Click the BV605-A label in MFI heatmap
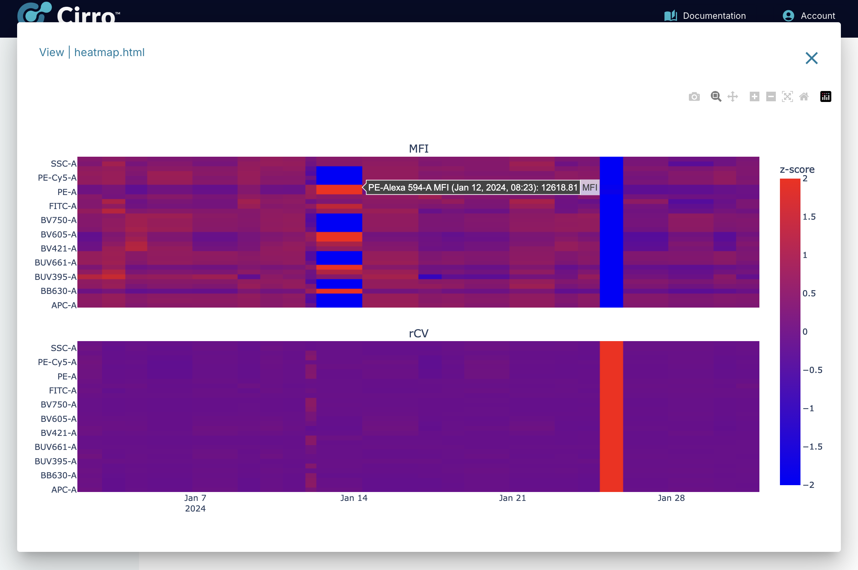Viewport: 858px width, 570px height. coord(59,234)
